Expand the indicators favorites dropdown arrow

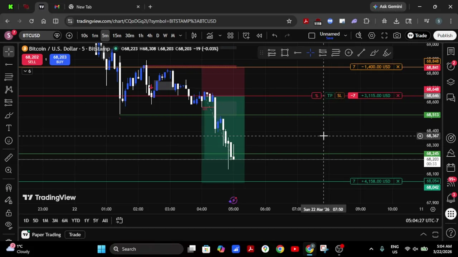(x=220, y=35)
